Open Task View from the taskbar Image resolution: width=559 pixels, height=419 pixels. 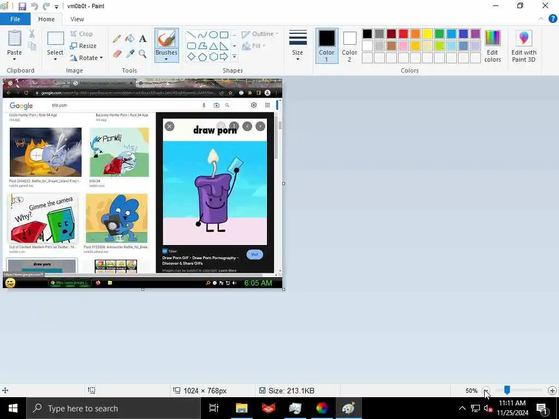pos(214,408)
